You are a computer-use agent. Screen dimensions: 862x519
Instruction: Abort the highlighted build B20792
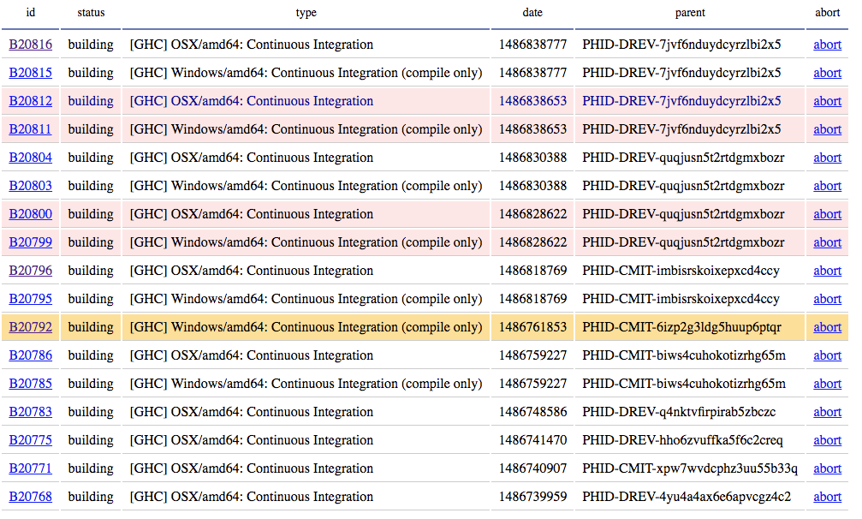(827, 327)
